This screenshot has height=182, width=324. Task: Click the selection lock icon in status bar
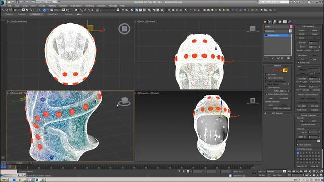[x=183, y=171]
